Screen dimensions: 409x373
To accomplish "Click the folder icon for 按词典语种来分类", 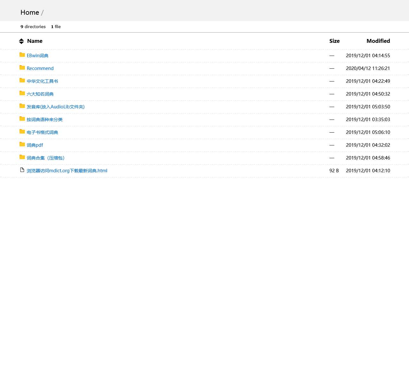I will click(x=22, y=119).
